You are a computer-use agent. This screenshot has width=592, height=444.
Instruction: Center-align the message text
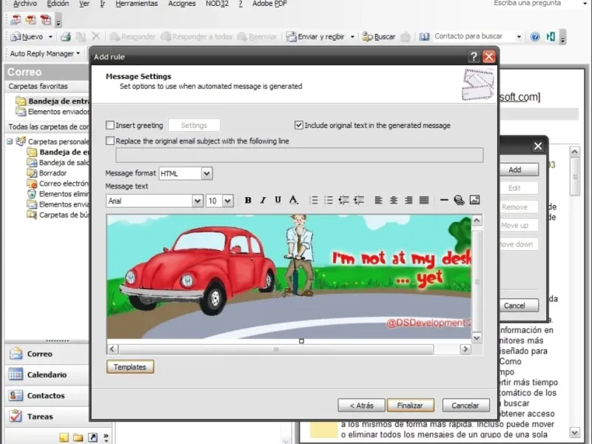394,201
